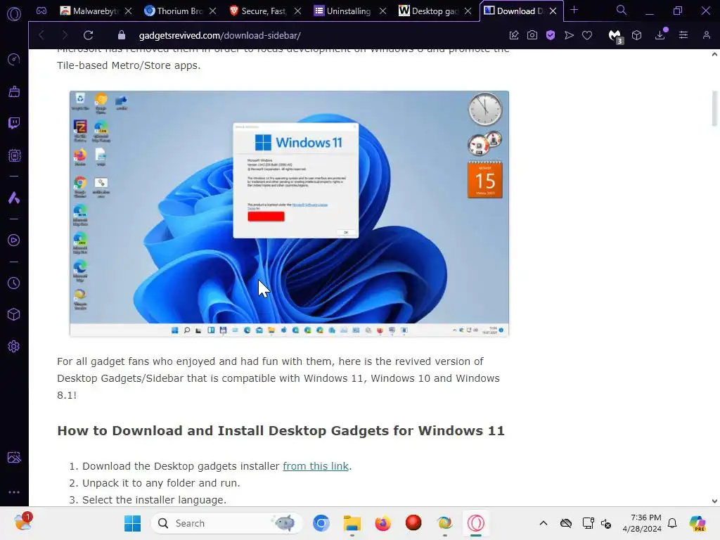This screenshot has height=540, width=720.
Task: Open Easy Setup sliders icon
Action: (683, 35)
